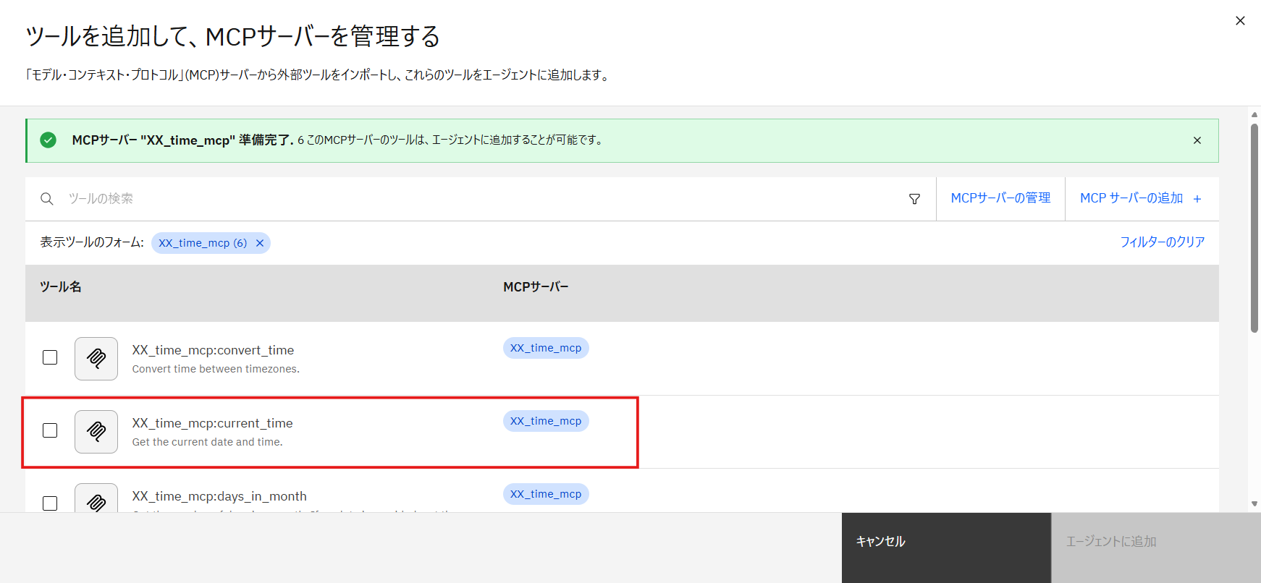Open MCPサーバーの管理
Image resolution: width=1261 pixels, height=583 pixels.
point(1000,198)
